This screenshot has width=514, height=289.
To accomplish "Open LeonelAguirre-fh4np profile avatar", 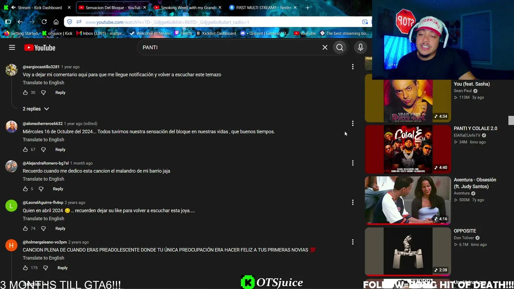I will 11,206.
